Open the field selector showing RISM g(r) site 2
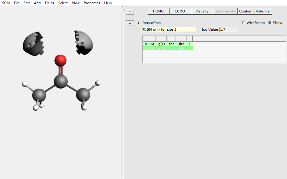Screen dimensions: 287x179 (x=169, y=29)
